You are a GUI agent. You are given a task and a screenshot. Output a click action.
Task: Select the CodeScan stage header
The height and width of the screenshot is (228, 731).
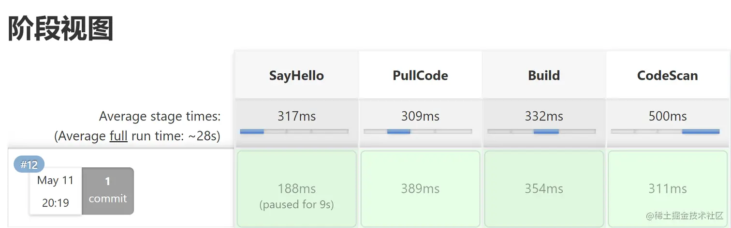coord(668,76)
